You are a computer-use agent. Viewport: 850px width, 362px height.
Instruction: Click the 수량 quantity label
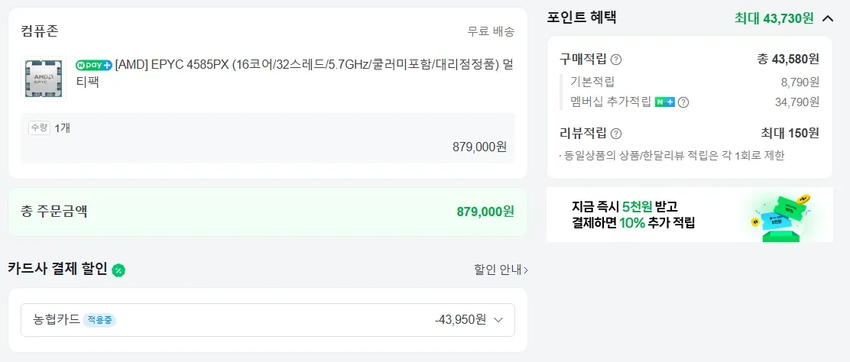click(40, 128)
